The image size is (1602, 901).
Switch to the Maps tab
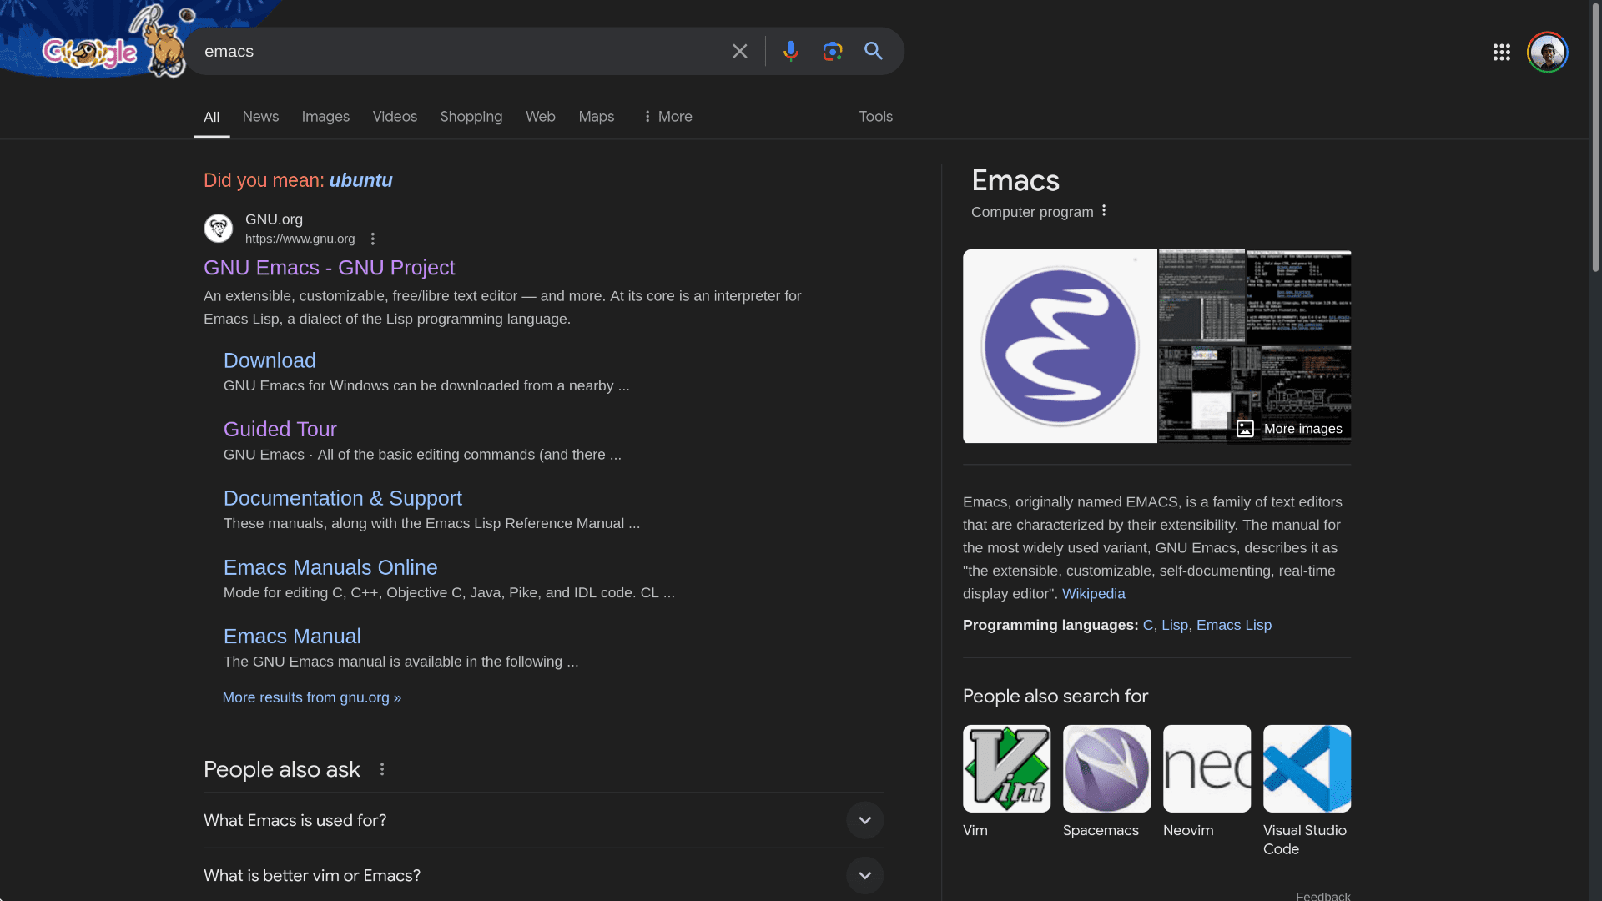597,117
